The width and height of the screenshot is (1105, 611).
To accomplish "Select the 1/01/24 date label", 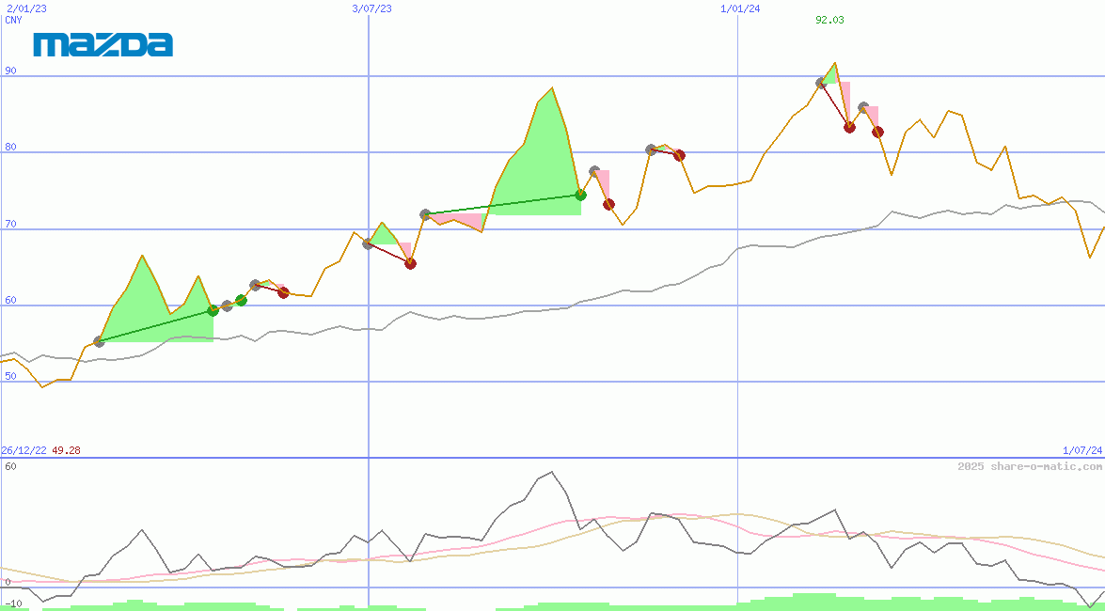I will 740,8.
